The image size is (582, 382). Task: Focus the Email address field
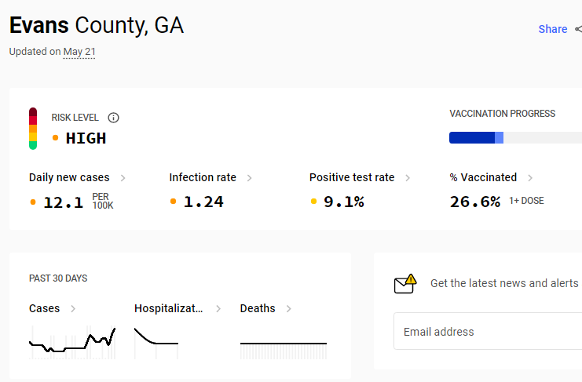click(x=488, y=331)
